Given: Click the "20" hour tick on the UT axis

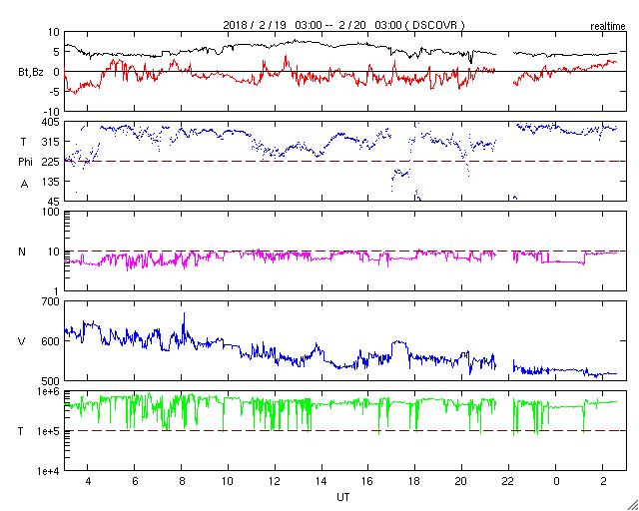Looking at the screenshot, I should (461, 481).
